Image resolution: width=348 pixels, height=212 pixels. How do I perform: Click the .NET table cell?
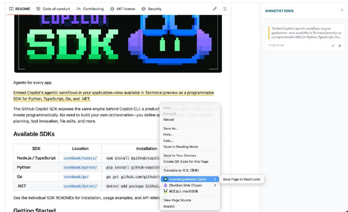coord(36,186)
